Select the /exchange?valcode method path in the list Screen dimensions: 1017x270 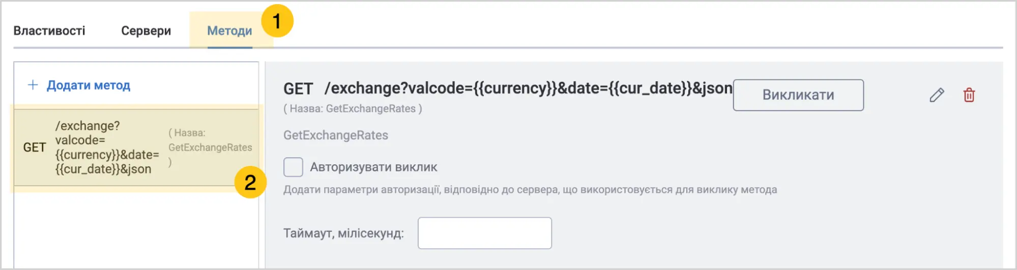click(x=107, y=147)
